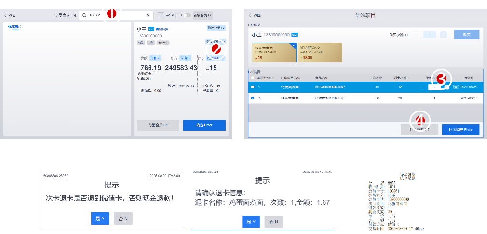Click 取消会员 F5 button
The image size is (487, 234).
point(158,125)
